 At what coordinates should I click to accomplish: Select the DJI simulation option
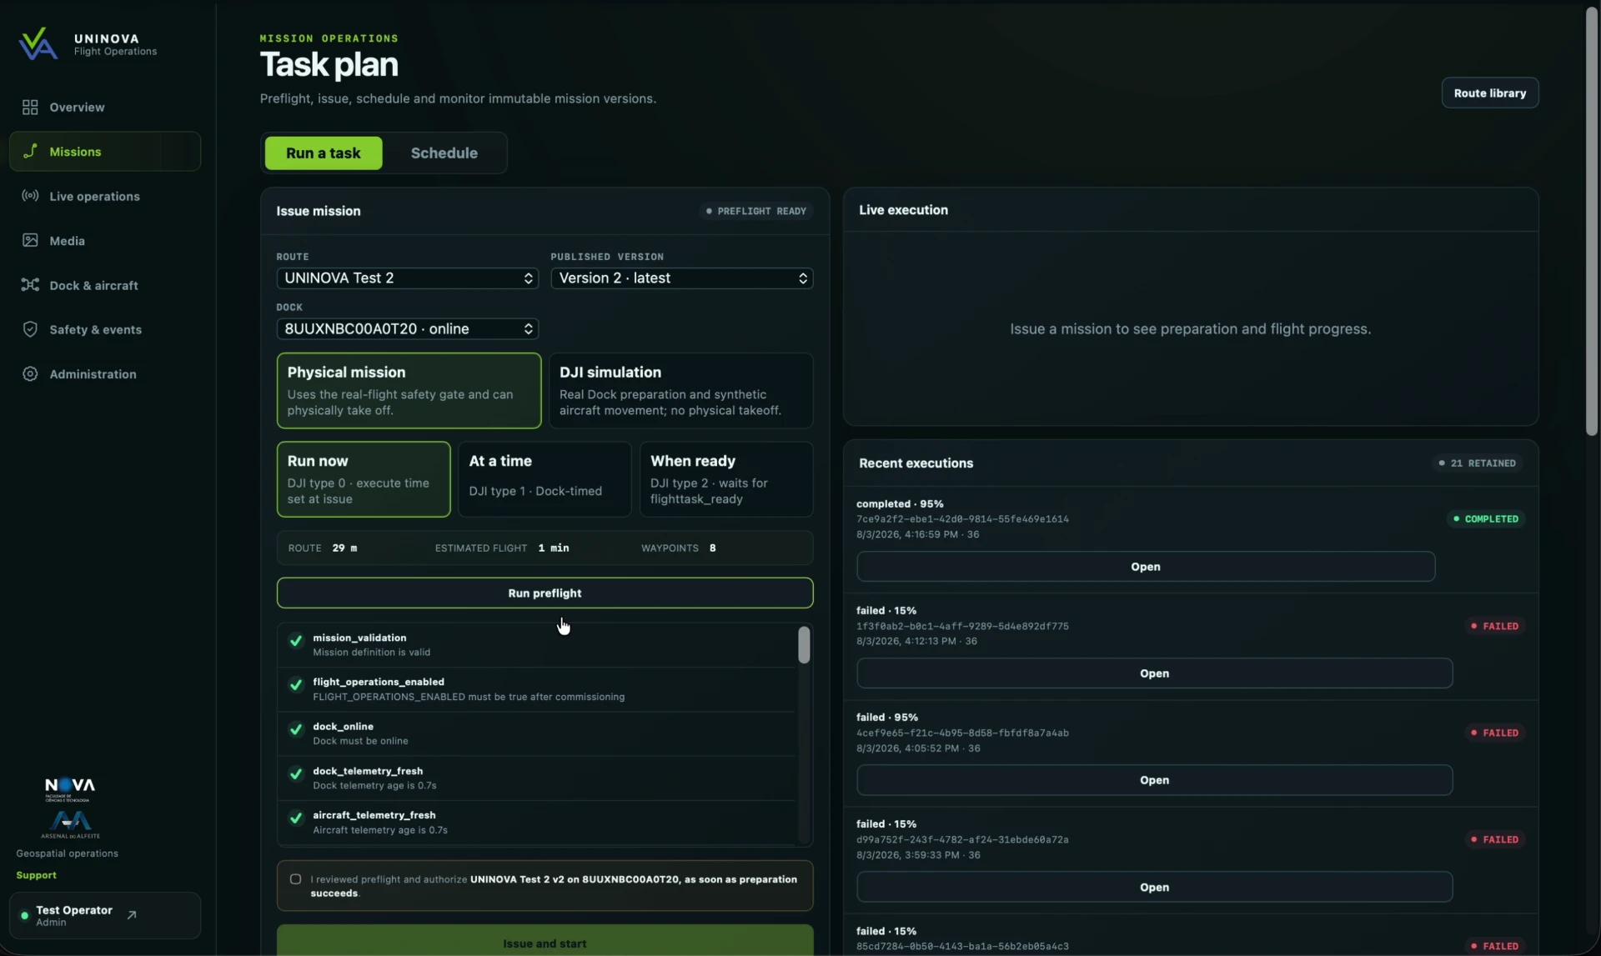click(x=680, y=390)
